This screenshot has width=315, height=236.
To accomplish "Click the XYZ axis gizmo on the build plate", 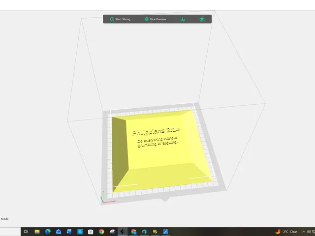I will point(107,198).
